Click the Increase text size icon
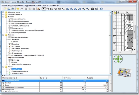The width and height of the screenshot is (139, 95). click(67, 9)
